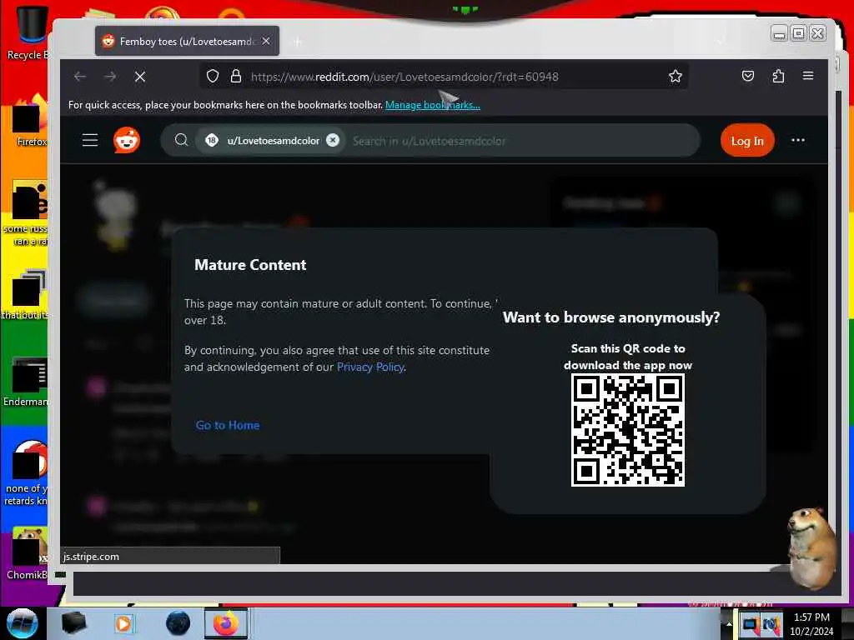This screenshot has height=640, width=854.
Task: Open Reddit's three-dot more options menu
Action: click(x=798, y=140)
